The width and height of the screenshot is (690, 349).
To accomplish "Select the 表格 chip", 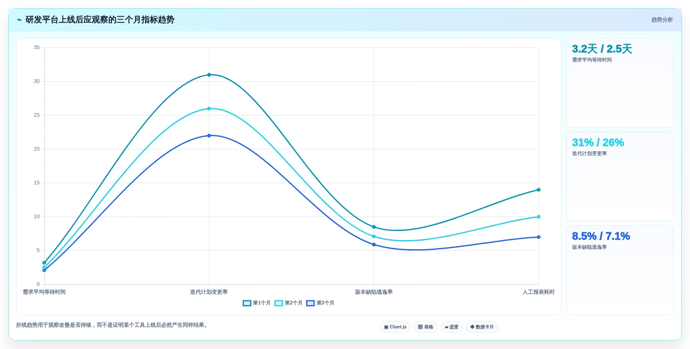I will click(x=425, y=327).
